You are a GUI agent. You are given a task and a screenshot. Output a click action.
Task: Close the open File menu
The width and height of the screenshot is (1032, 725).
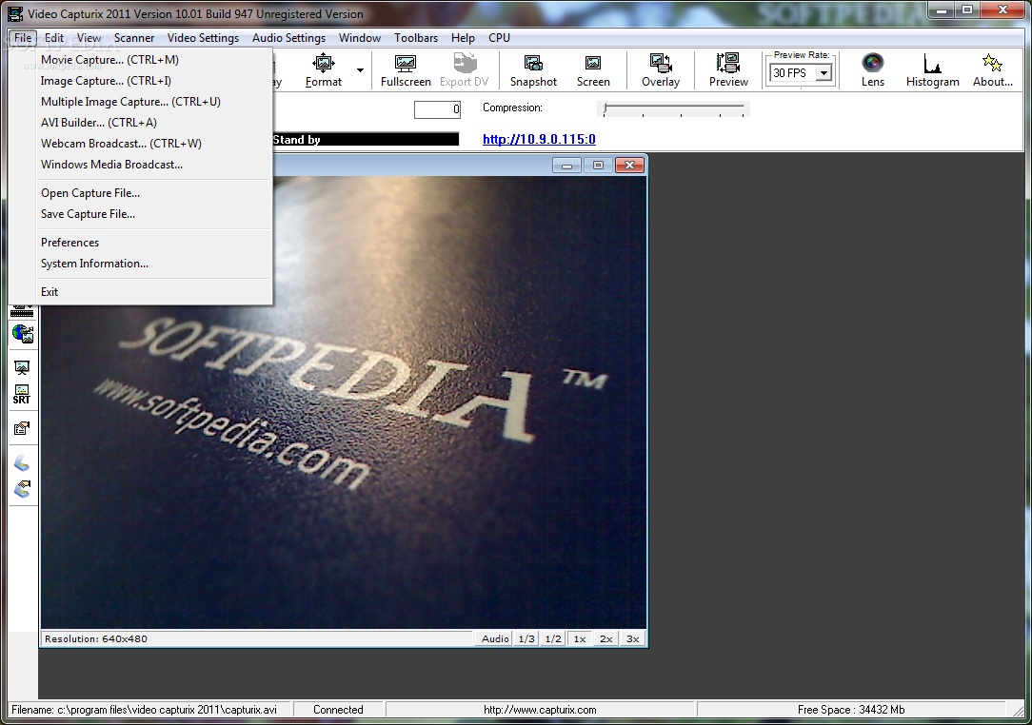pos(23,38)
